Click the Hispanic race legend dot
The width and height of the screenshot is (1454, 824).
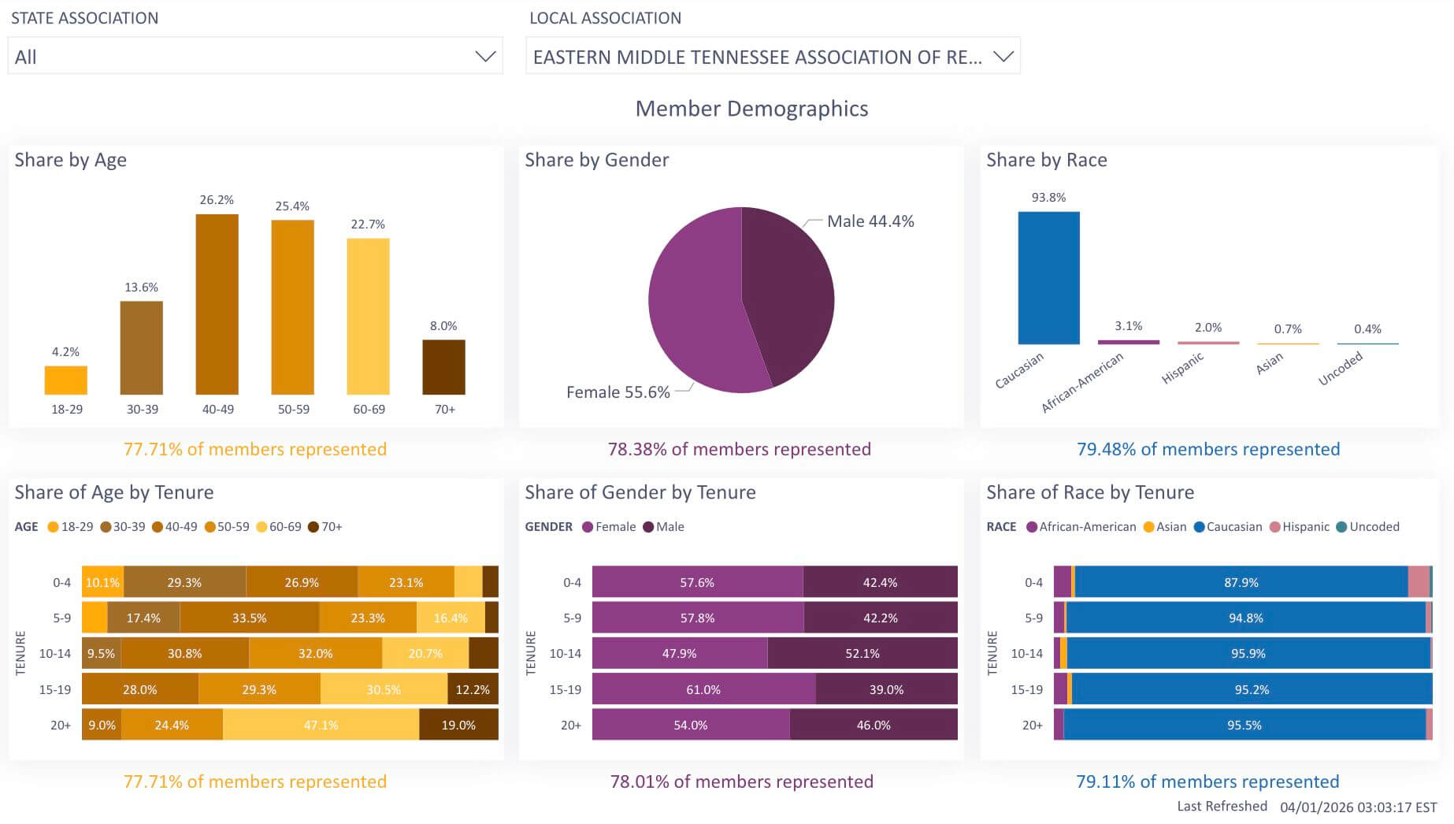point(1274,527)
